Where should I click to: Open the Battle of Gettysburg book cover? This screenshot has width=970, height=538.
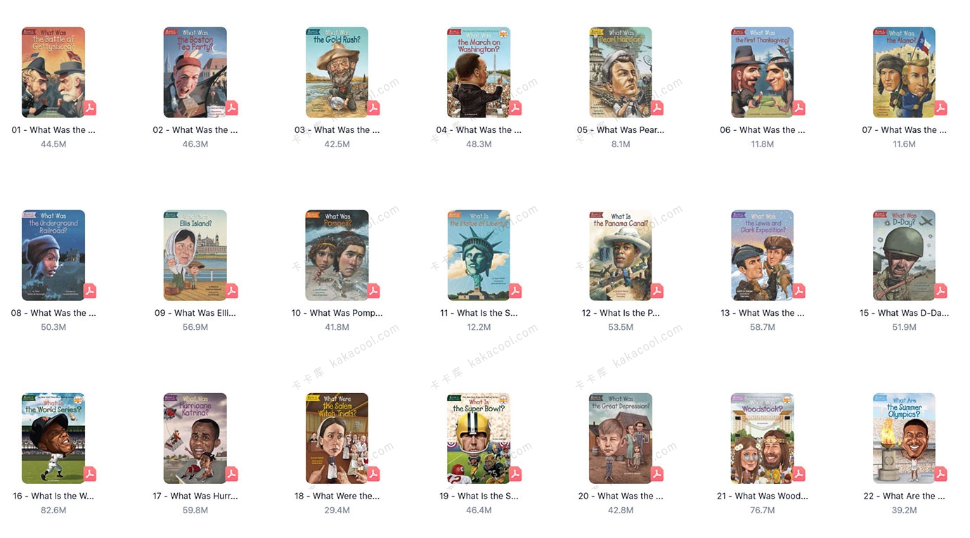(53, 72)
